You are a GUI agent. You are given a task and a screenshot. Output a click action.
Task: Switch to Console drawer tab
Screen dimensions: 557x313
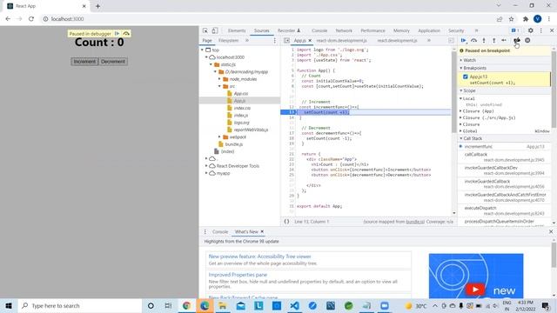pos(220,232)
